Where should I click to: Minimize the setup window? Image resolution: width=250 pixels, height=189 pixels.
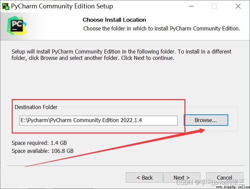191,6
